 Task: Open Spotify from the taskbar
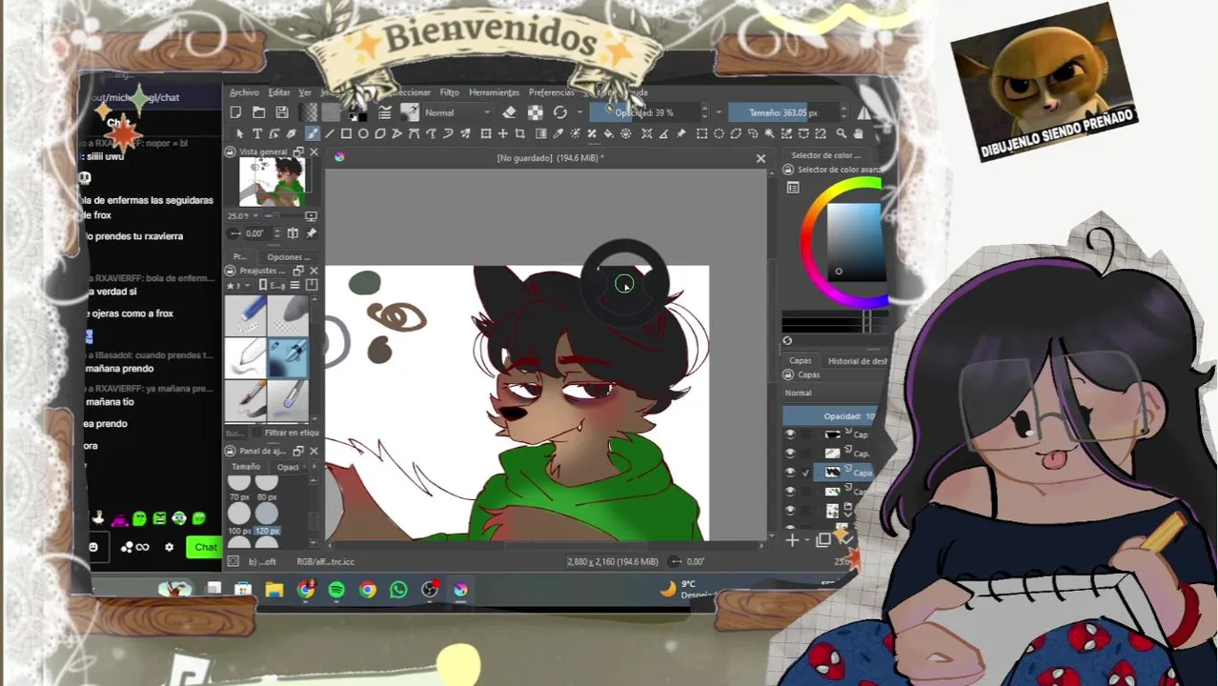[x=336, y=591]
